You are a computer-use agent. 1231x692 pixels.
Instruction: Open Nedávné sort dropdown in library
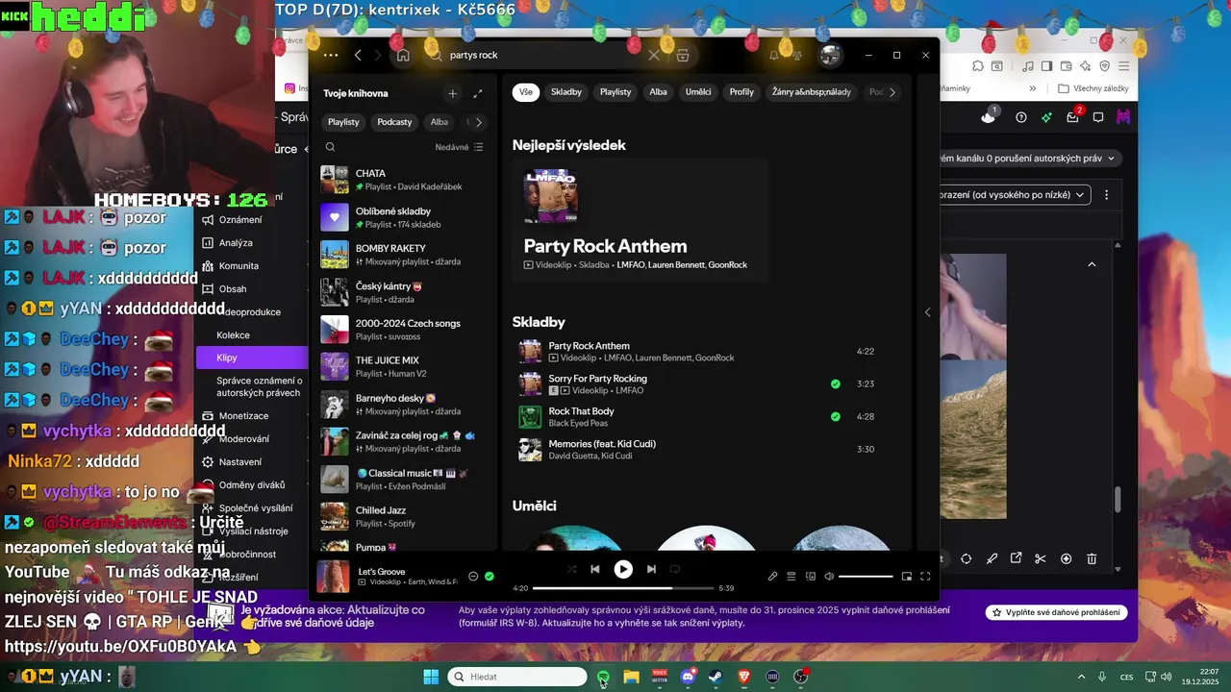(x=459, y=147)
